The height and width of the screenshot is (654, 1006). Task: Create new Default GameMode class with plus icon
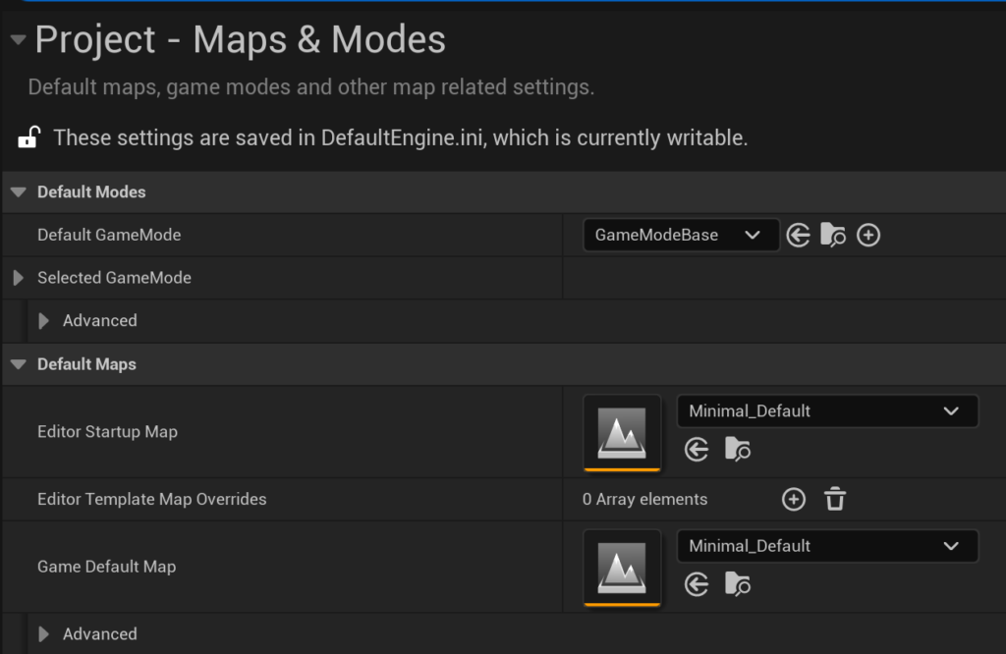click(868, 236)
